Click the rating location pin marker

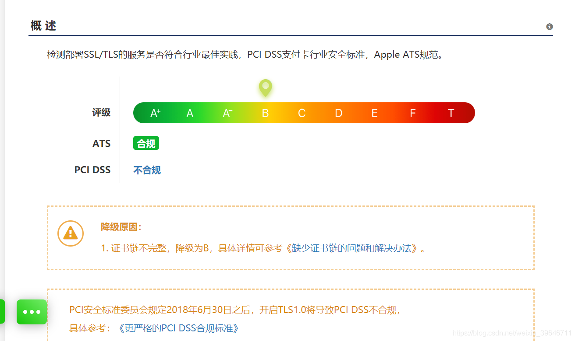click(265, 88)
